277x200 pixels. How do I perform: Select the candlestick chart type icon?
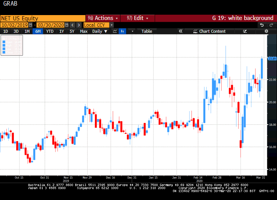tap(122, 31)
